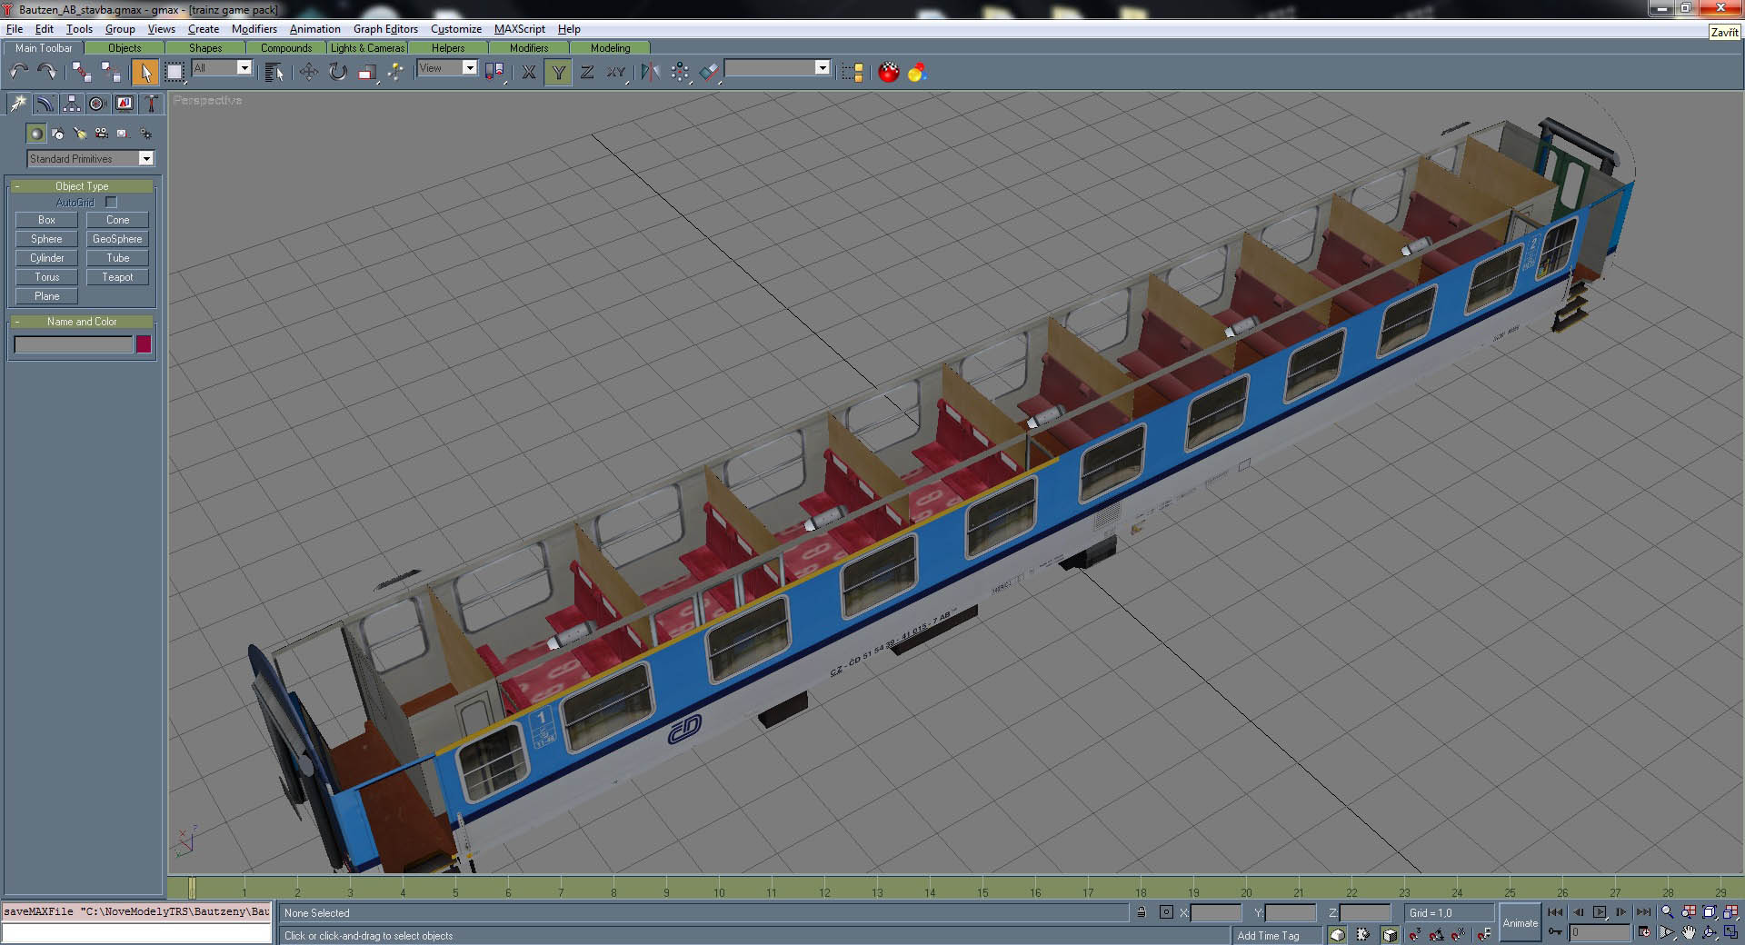Click the Align tool icon
Screen dimensions: 1745x945
pyautogui.click(x=710, y=72)
